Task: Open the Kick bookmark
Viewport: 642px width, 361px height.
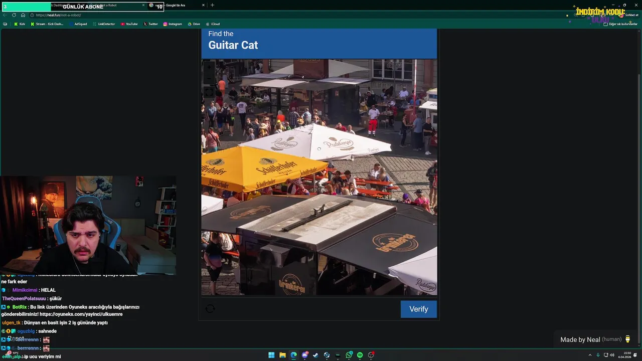Action: (20, 24)
